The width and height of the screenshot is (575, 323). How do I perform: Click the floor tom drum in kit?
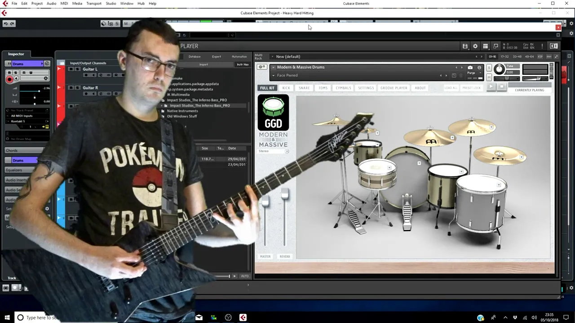pos(481,204)
